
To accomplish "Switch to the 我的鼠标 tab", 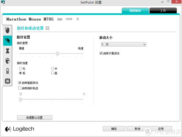I will pyautogui.click(x=135, y=11).
